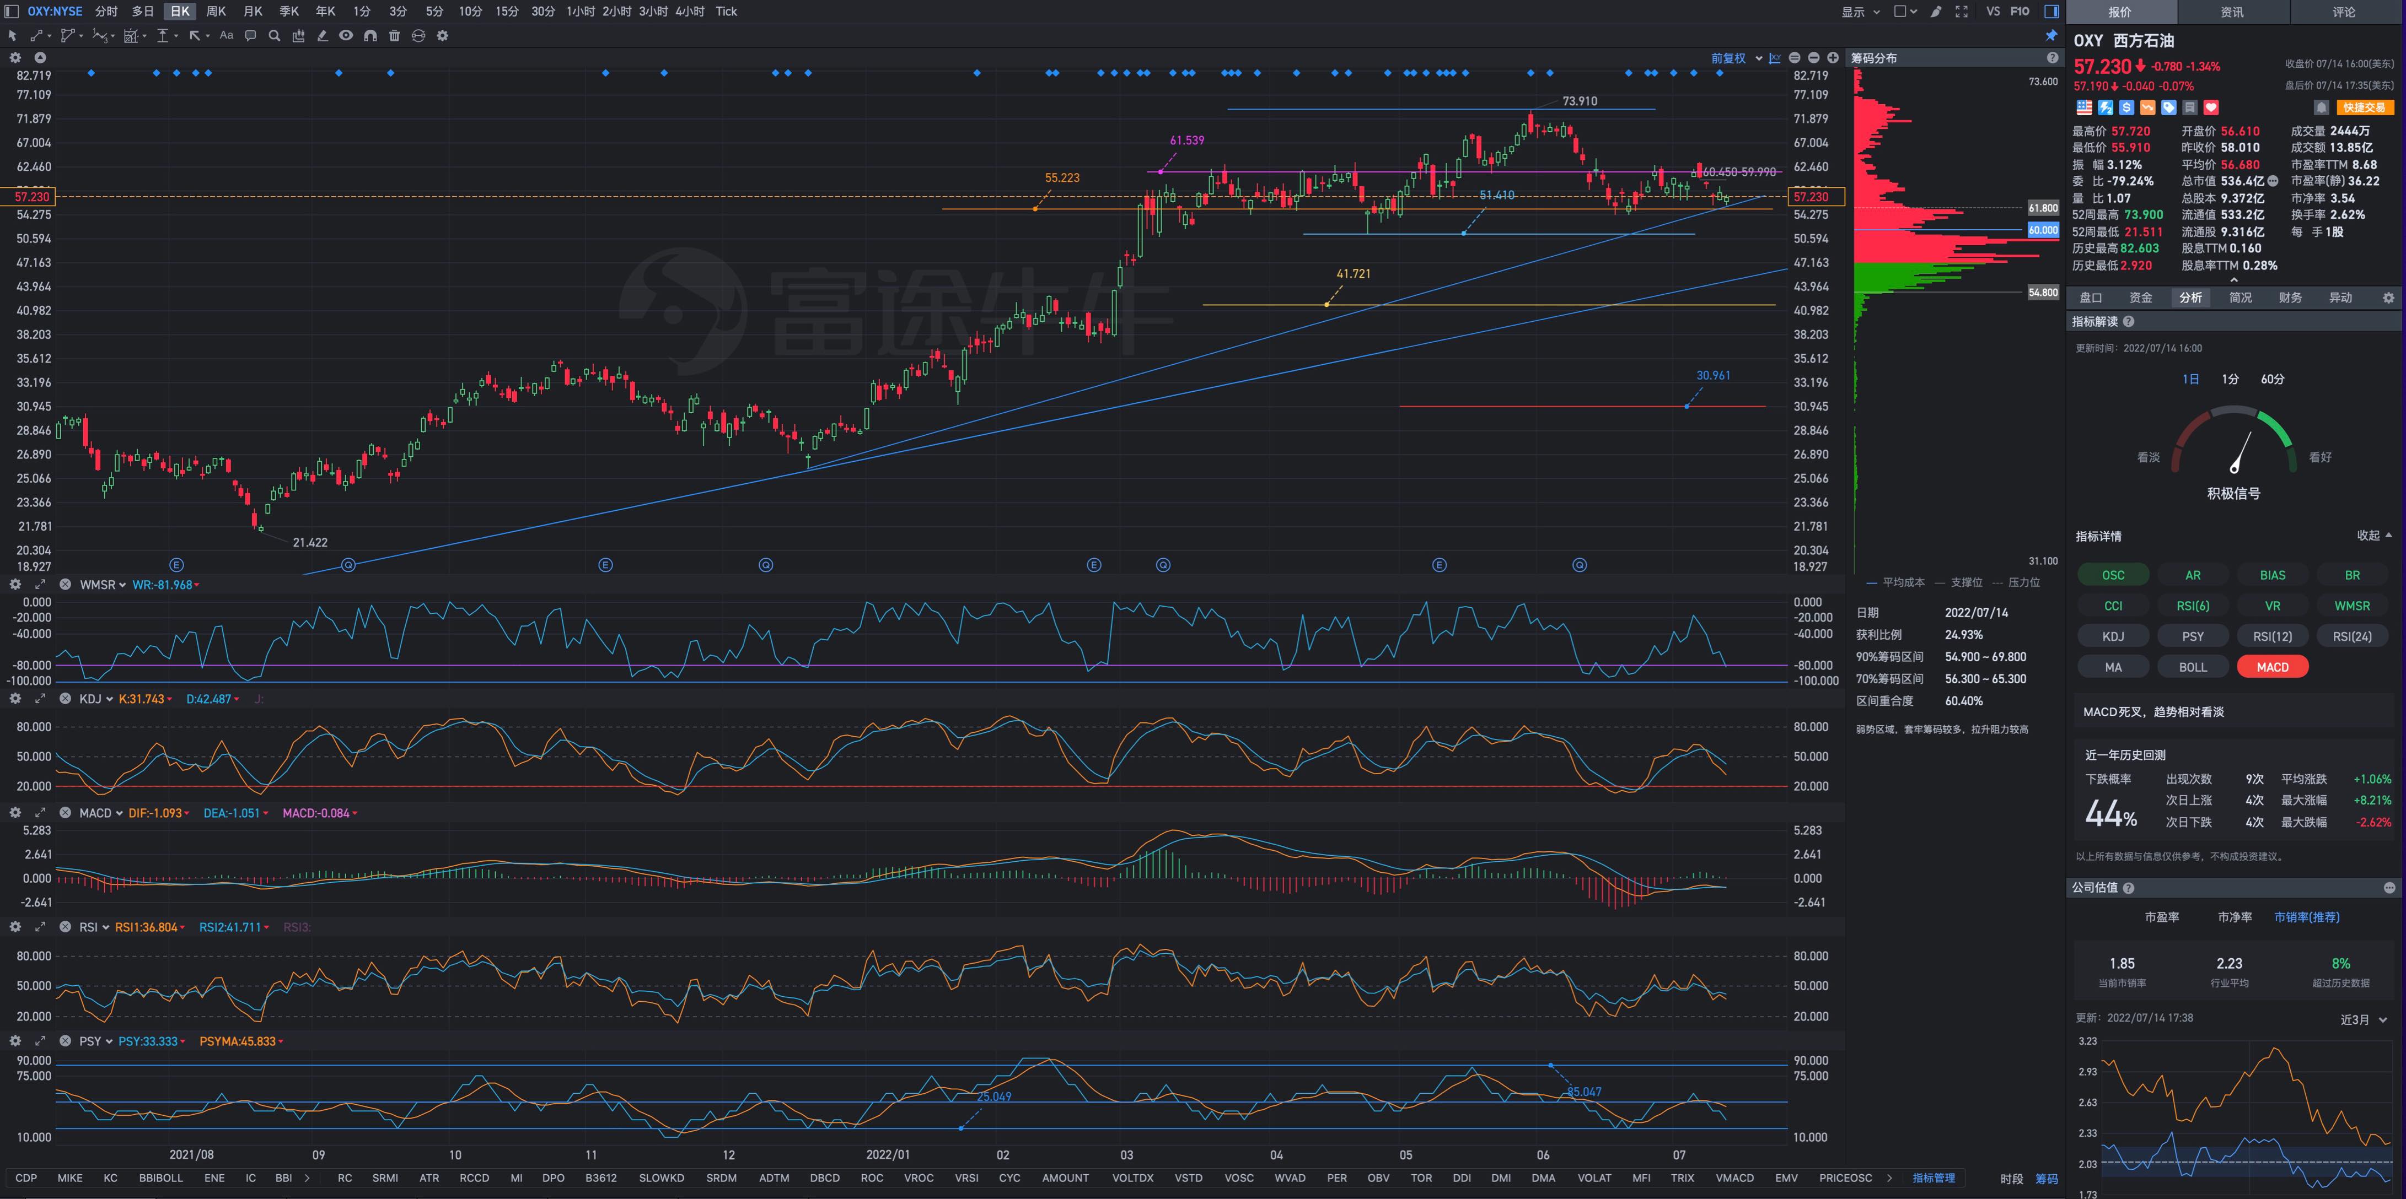Add a comment bubble annotation

point(250,35)
